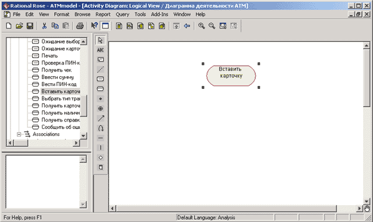Open the Query menu

[122, 15]
